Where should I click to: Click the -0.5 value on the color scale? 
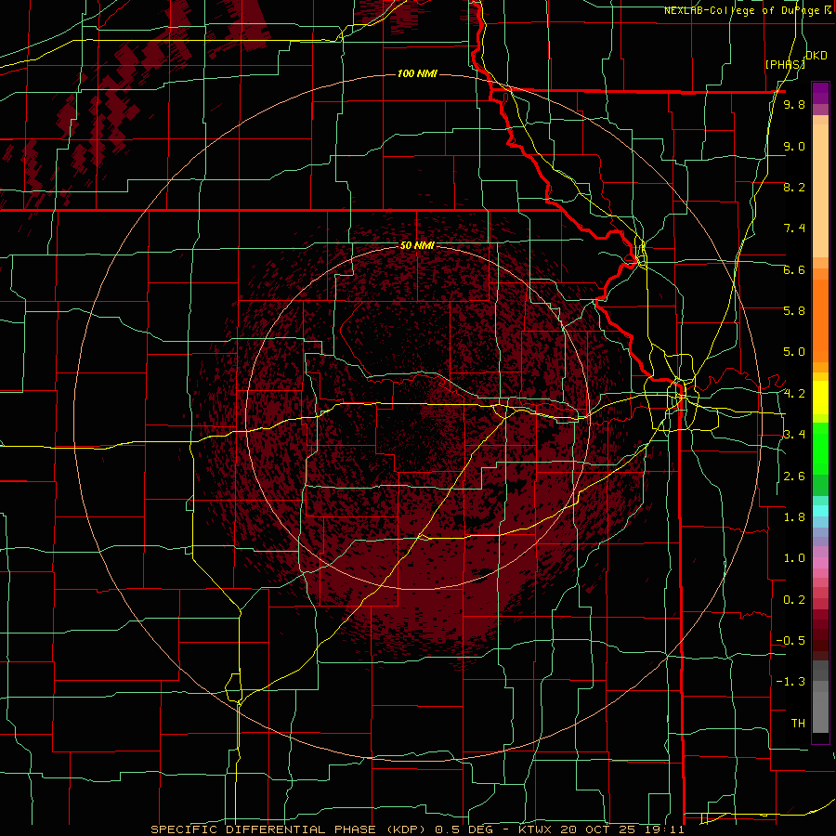[x=790, y=641]
